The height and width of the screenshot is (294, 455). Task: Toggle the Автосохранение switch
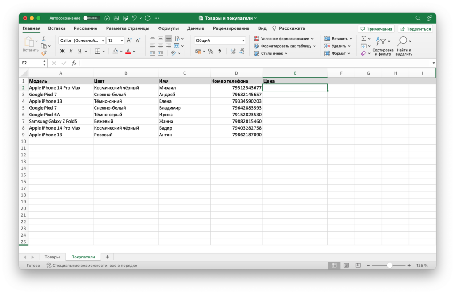coord(91,18)
